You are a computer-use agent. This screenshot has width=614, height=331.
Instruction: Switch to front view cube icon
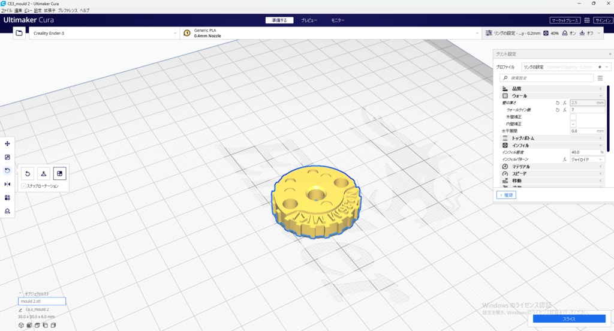coord(29,325)
